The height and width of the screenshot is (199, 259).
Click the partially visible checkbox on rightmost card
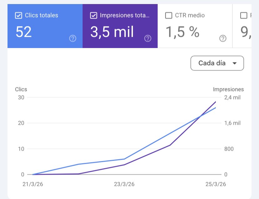click(244, 15)
